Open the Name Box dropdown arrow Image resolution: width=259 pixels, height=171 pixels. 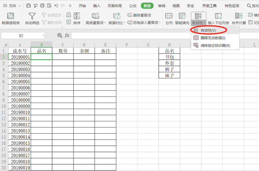coord(43,36)
